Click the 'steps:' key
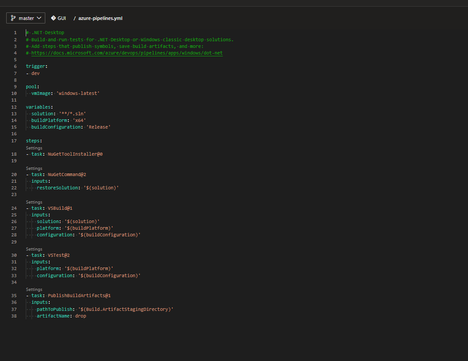The width and height of the screenshot is (468, 361). pyautogui.click(x=34, y=141)
